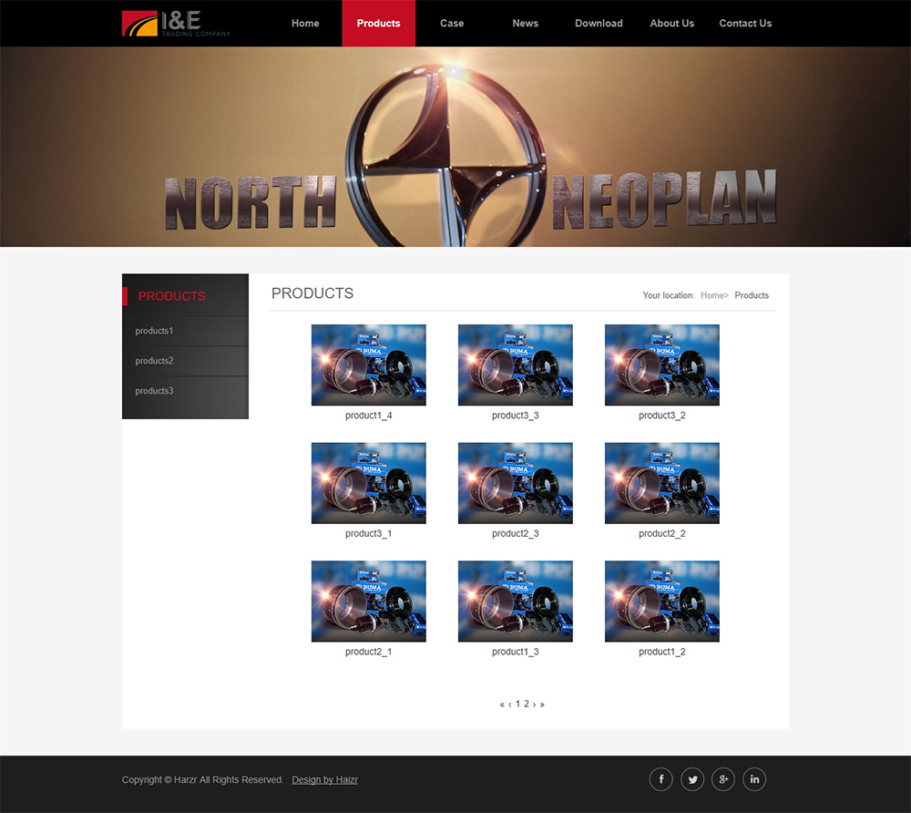This screenshot has width=911, height=813.
Task: Click the red PRODUCTS sidebar heading
Action: 171,296
